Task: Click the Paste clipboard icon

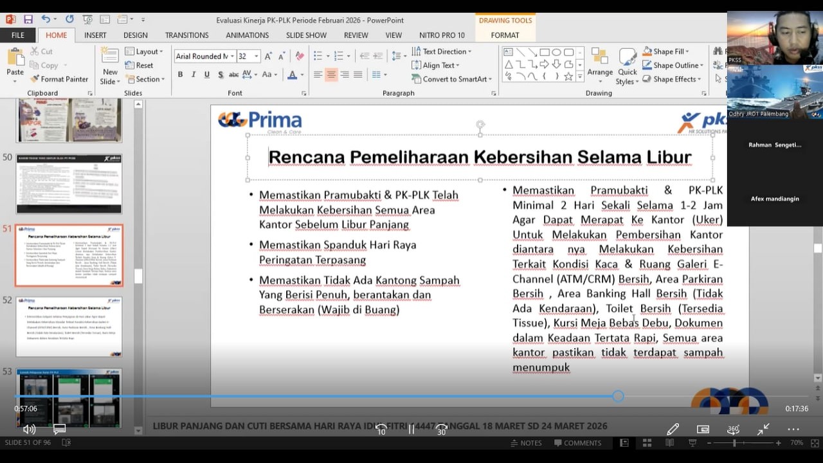Action: pos(15,58)
